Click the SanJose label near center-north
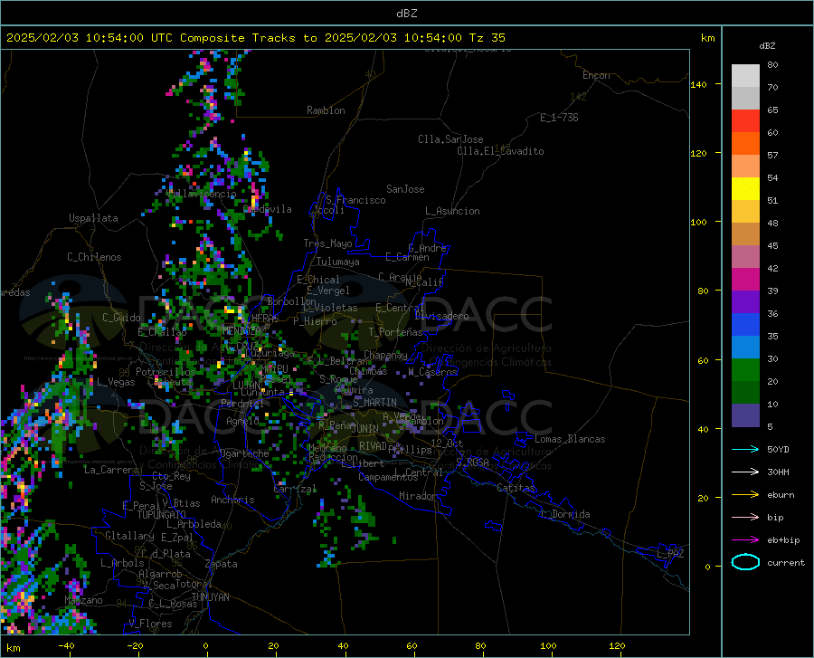Image resolution: width=814 pixels, height=658 pixels. (x=405, y=189)
